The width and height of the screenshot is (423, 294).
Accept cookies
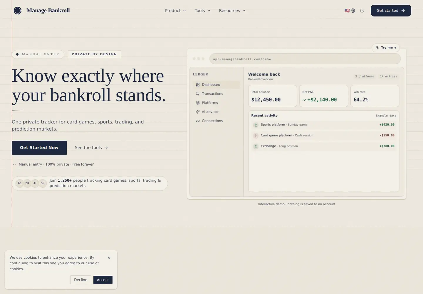pyautogui.click(x=103, y=280)
